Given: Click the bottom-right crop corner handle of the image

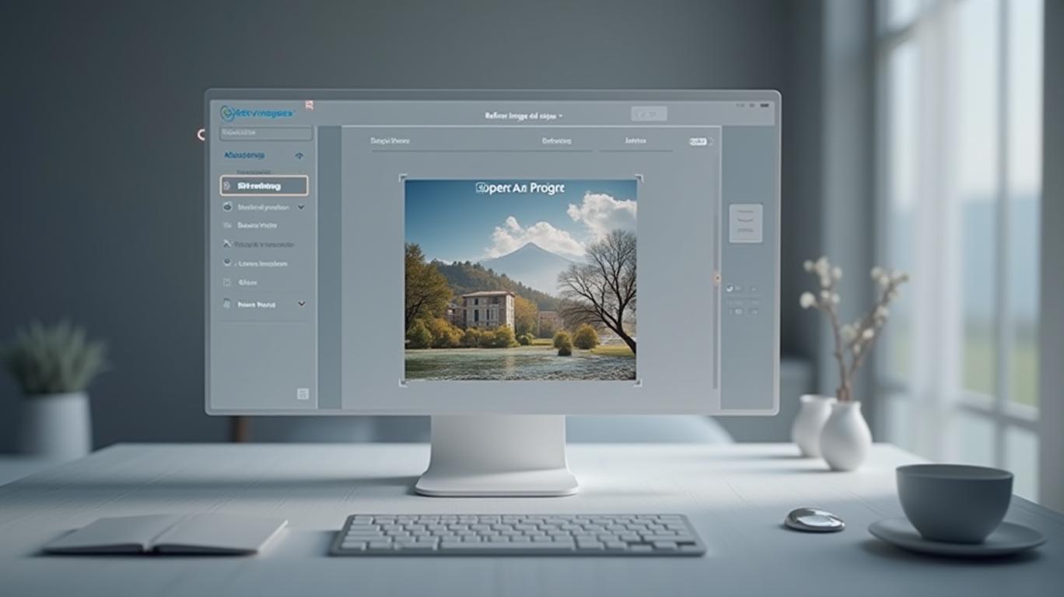Looking at the screenshot, I should point(639,382).
